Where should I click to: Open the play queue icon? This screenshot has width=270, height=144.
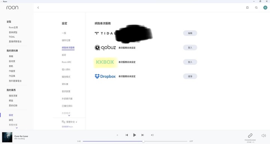click(152, 135)
